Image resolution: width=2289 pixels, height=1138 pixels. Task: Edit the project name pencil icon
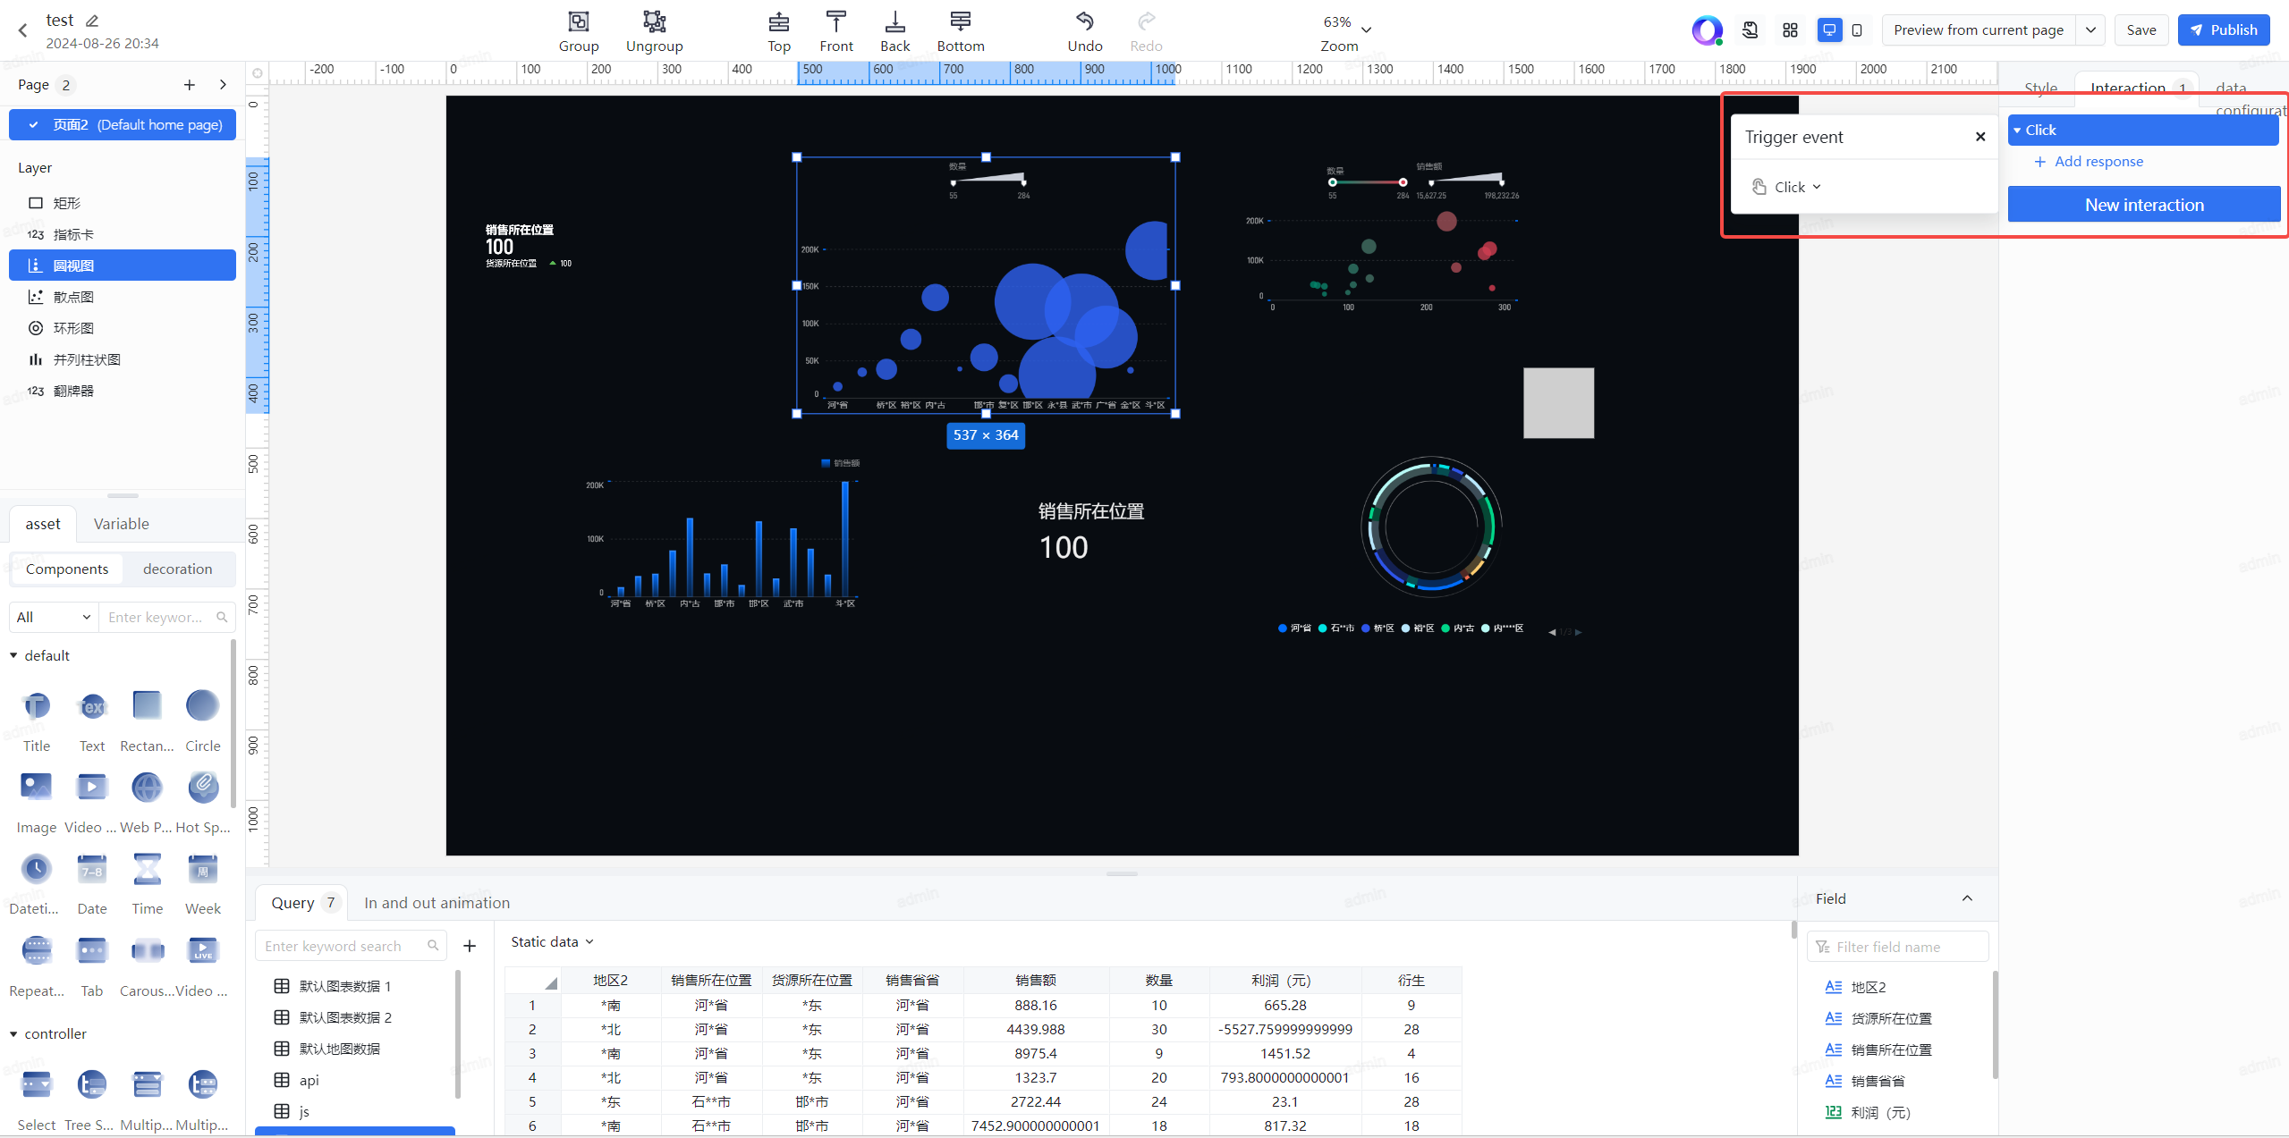pyautogui.click(x=92, y=21)
